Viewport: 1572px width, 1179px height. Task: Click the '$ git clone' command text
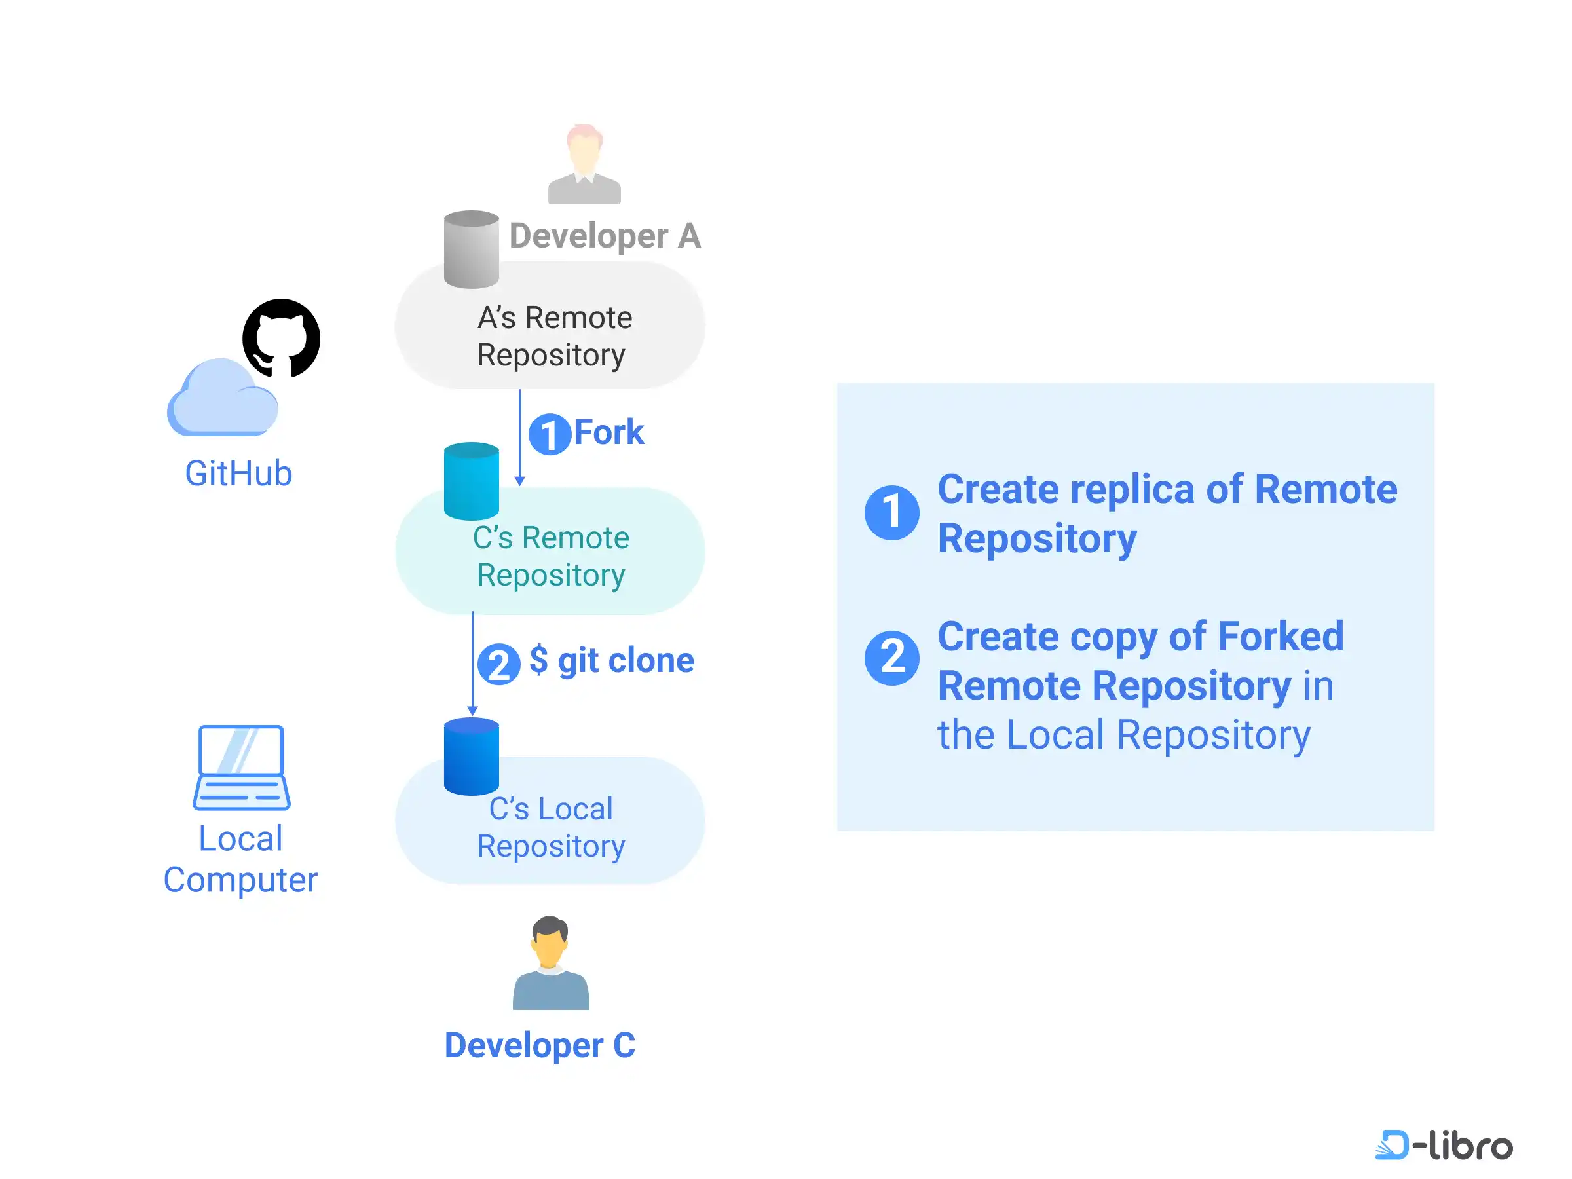click(612, 661)
